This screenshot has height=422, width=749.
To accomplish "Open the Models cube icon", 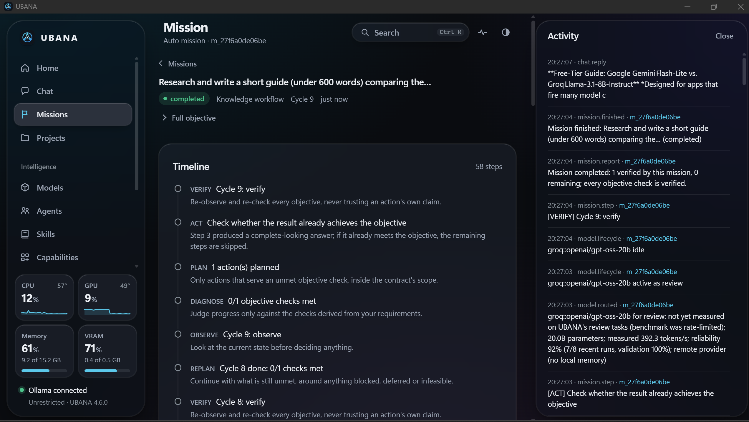I will click(x=25, y=187).
